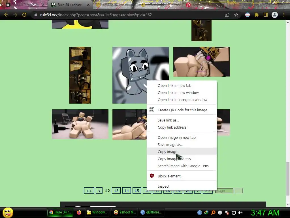This screenshot has width=290, height=218.
Task: Open the qBittorre... taskbar button
Action: pyautogui.click(x=151, y=212)
